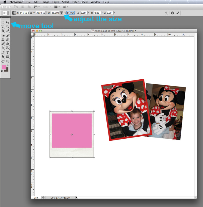Click the horizontal skew H field
This screenshot has width=203, height=207.
click(97, 13)
